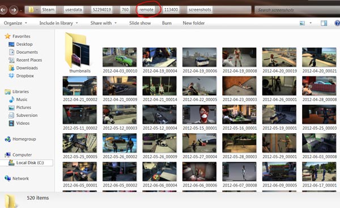Select screenshot 2012-04-03_00010
Viewport: 340px width, 208px height.
[120, 60]
